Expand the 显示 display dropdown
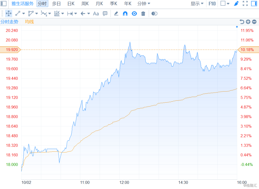 tap(197, 4)
